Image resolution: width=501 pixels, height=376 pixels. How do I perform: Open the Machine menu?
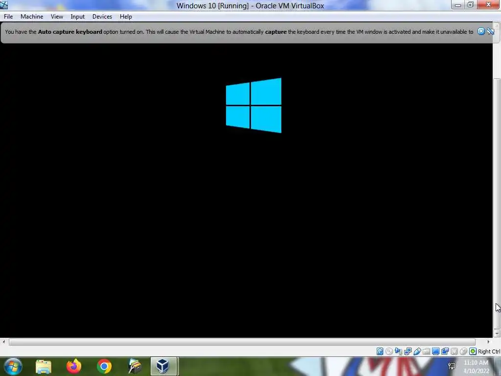[32, 17]
